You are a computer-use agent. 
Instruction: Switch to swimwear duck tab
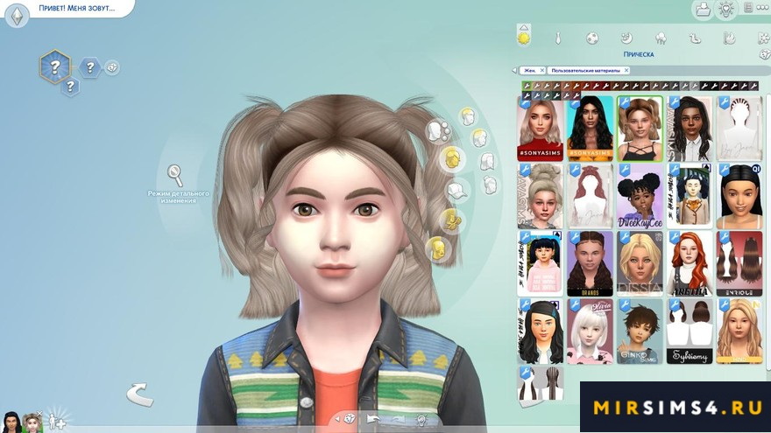[694, 38]
